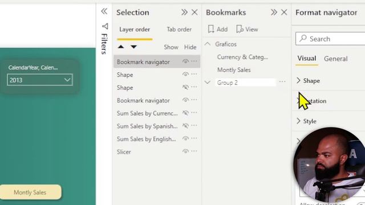Open more options for the first Shape layer
The image size is (365, 205).
tap(194, 74)
